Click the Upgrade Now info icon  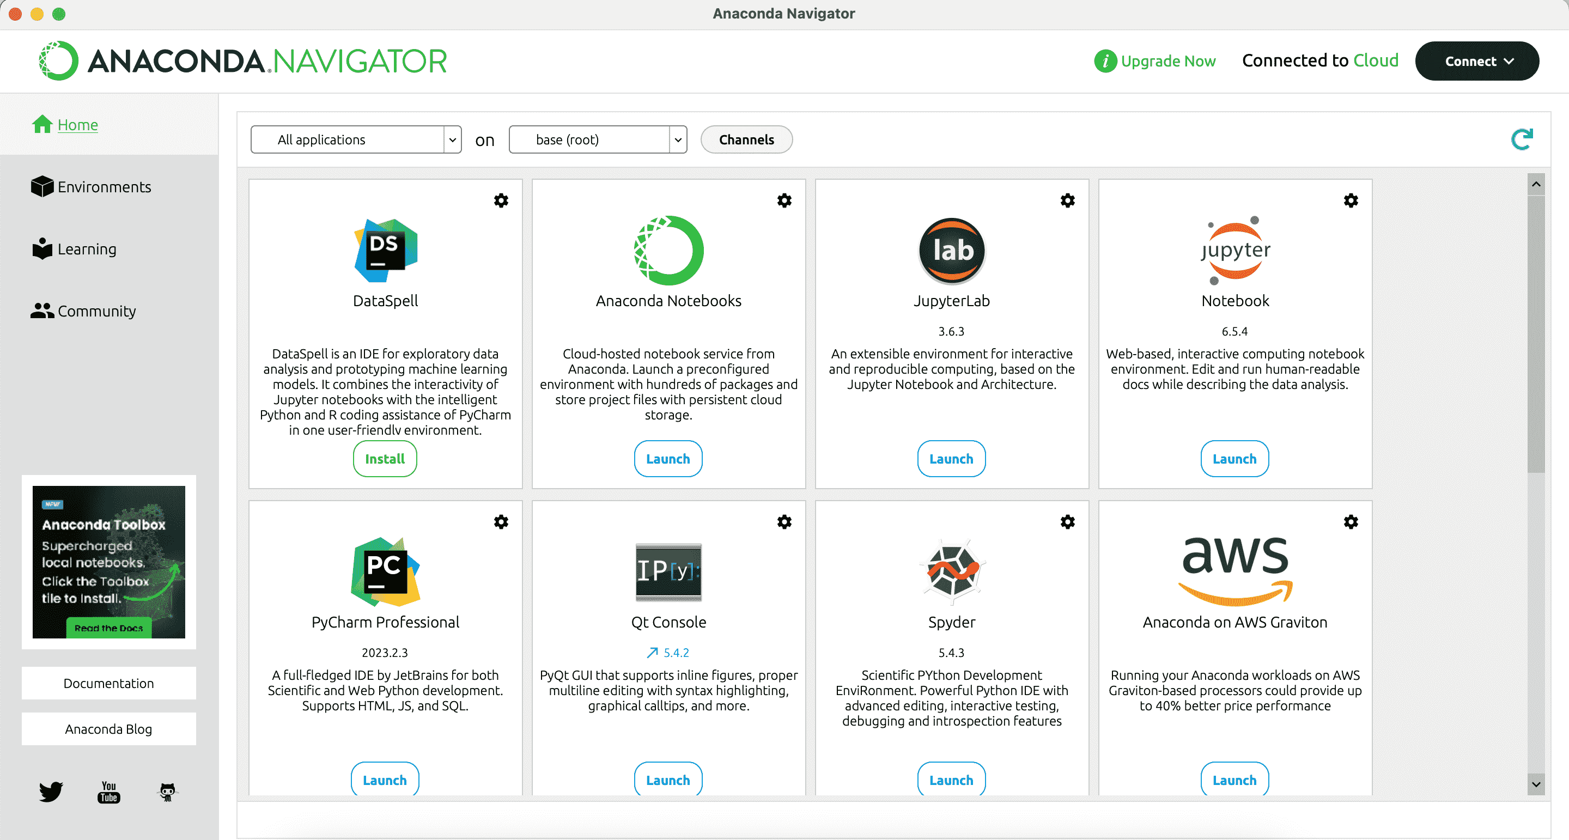1105,61
